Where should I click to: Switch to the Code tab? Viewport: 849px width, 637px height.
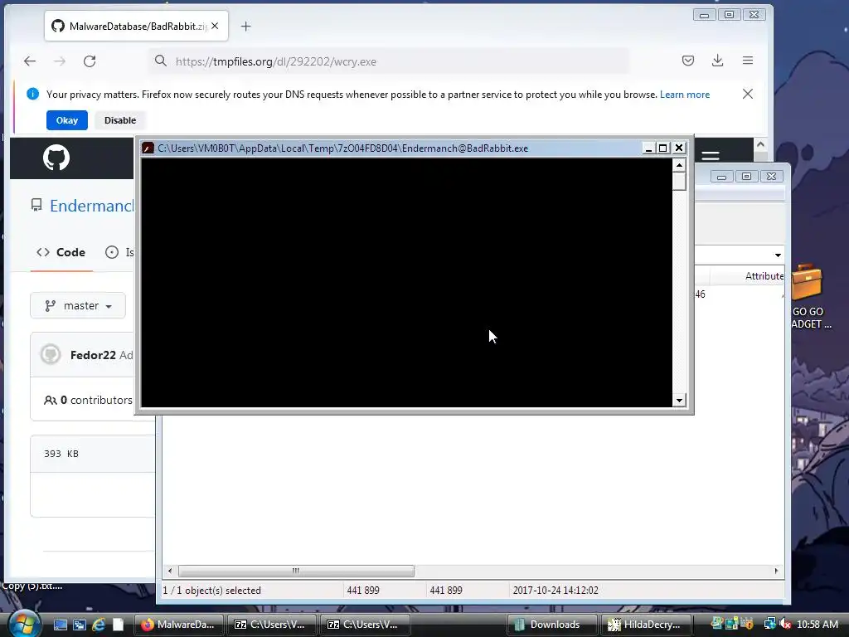pos(61,252)
